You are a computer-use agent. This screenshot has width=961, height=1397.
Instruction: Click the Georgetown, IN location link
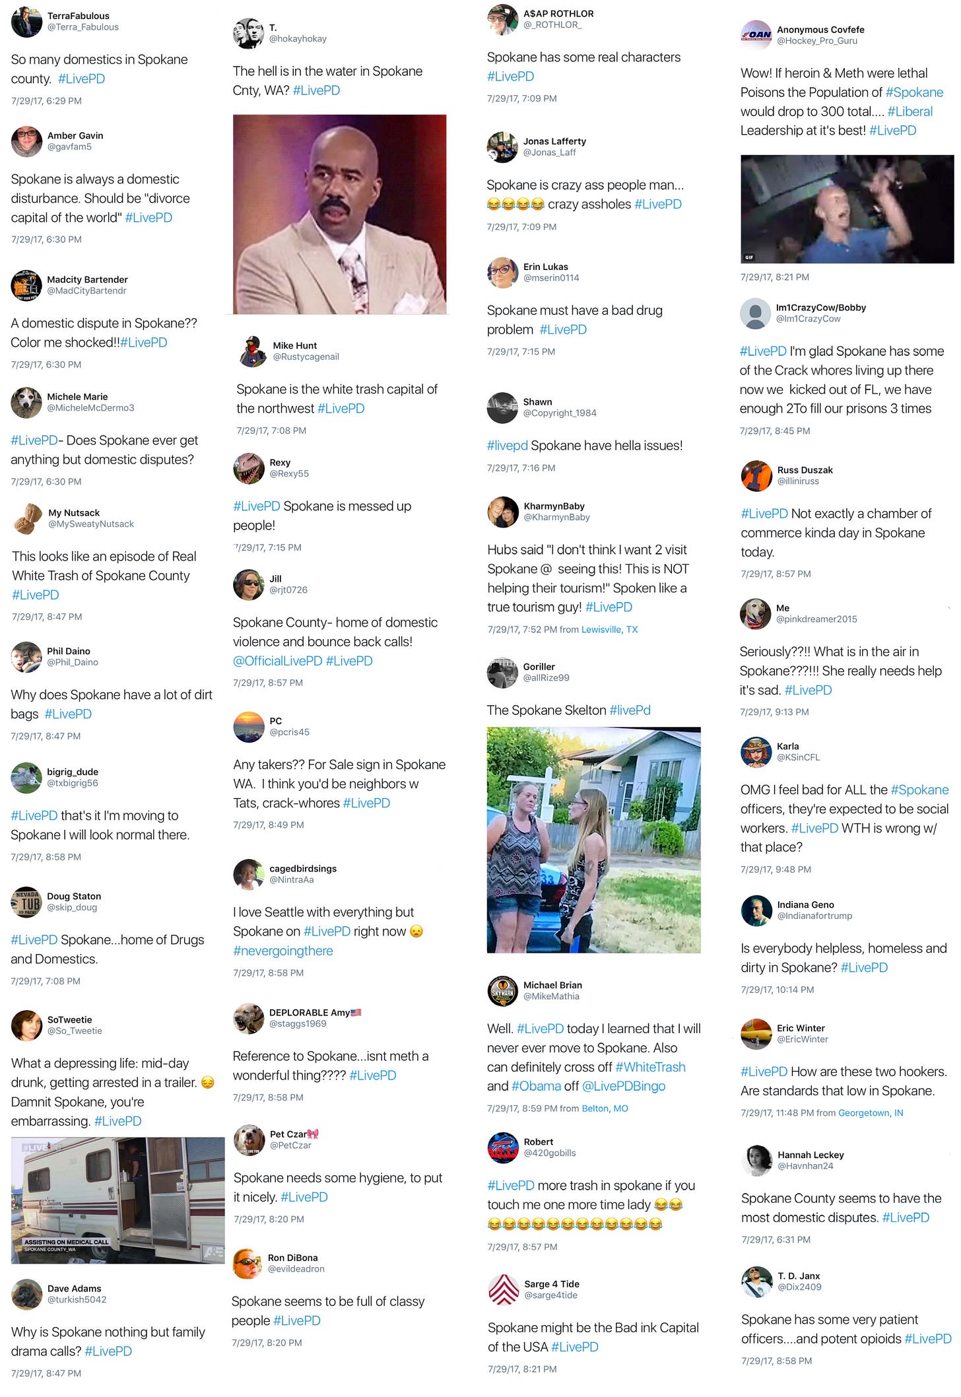(x=871, y=1113)
